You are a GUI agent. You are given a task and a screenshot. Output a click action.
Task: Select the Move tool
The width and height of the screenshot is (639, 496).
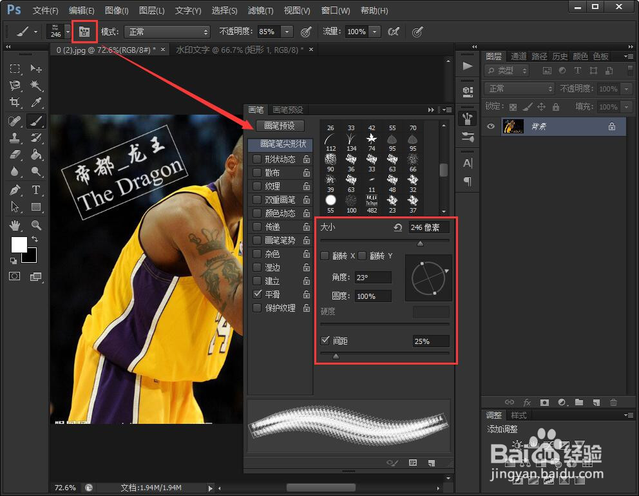pyautogui.click(x=36, y=68)
